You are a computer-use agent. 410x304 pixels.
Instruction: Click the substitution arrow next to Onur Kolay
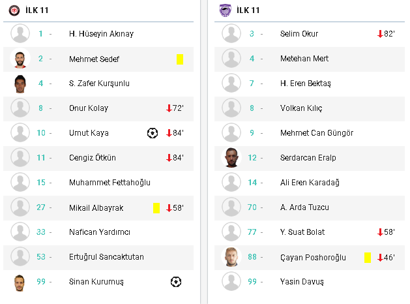point(169,108)
